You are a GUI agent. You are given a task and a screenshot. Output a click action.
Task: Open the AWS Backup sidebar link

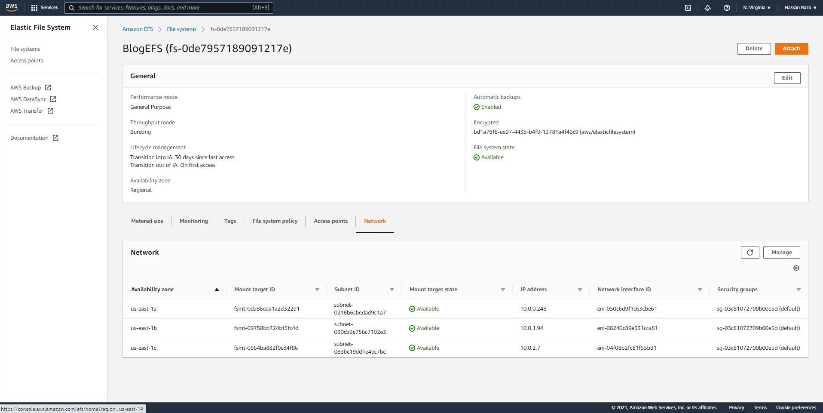(26, 88)
